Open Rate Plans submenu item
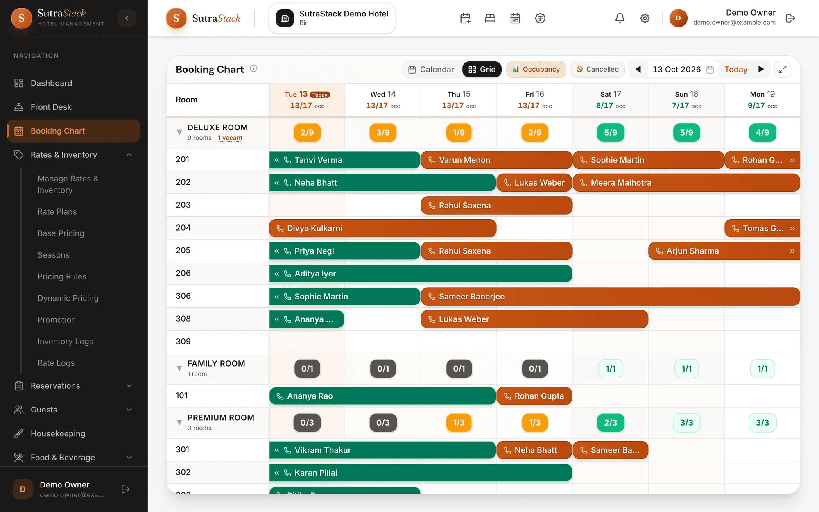The image size is (819, 512). [x=57, y=212]
